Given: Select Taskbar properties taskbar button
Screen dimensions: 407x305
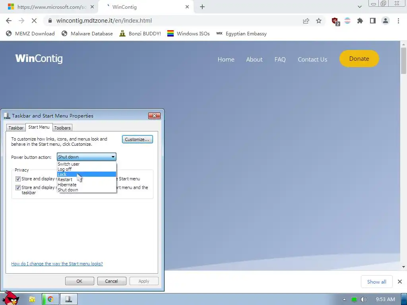Looking at the screenshot, I should pos(69,299).
